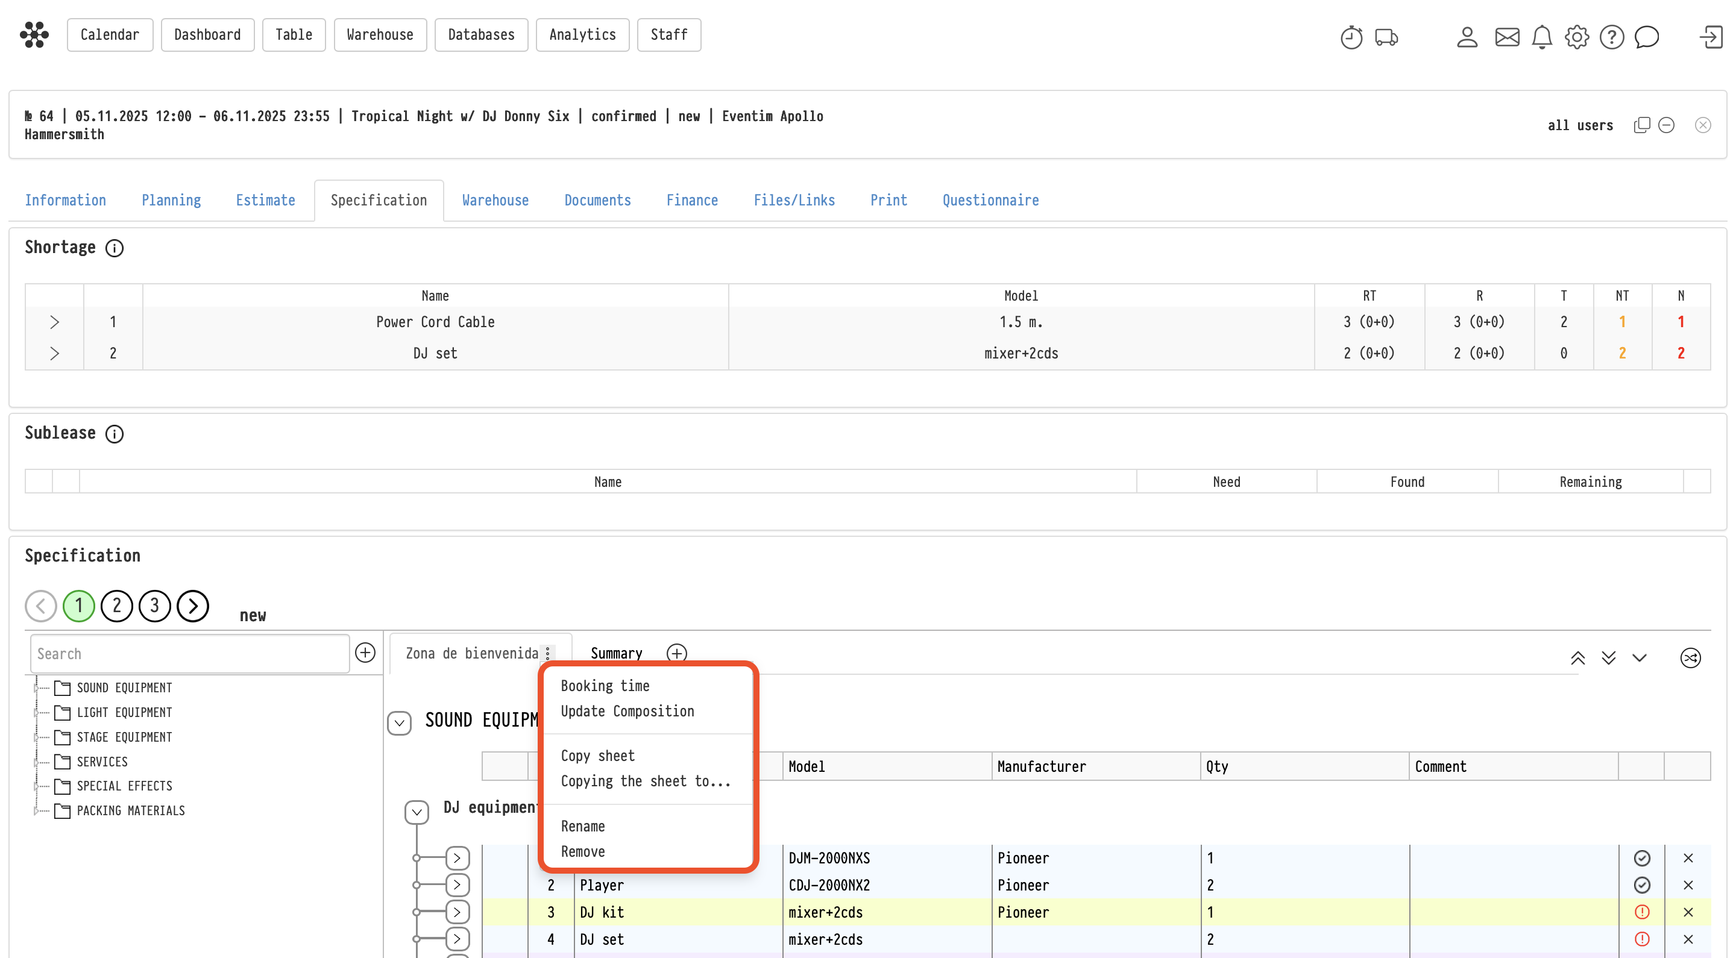The height and width of the screenshot is (958, 1736).
Task: Add a new sheet with plus icon
Action: 676,653
